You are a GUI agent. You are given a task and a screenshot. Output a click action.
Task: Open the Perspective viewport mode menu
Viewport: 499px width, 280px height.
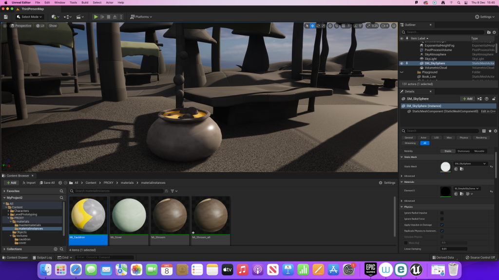click(x=21, y=26)
